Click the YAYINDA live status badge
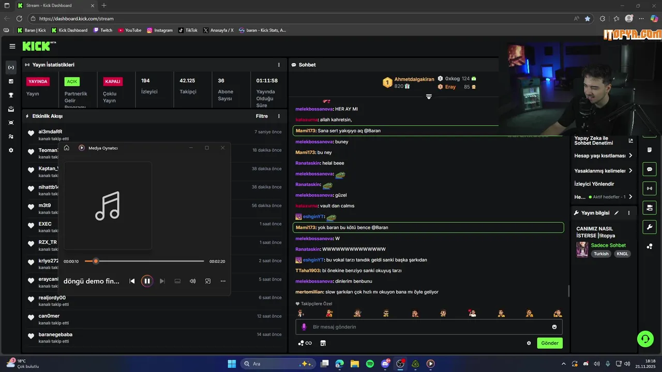Viewport: 662px width, 372px height. 38,82
